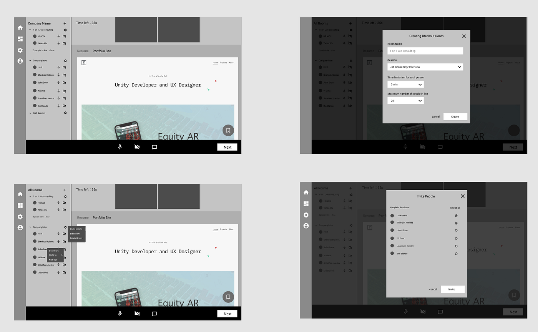Click Time left : 35s in Company Name screen
538x332 pixels.
tap(86, 23)
